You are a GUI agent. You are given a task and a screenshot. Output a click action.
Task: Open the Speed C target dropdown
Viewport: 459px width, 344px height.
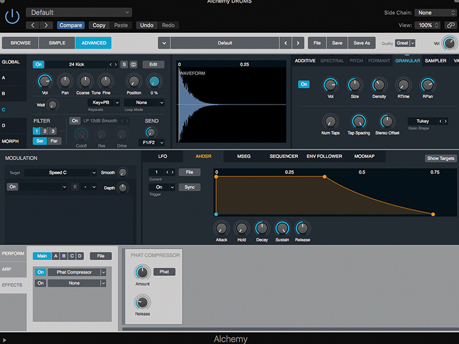(x=61, y=173)
